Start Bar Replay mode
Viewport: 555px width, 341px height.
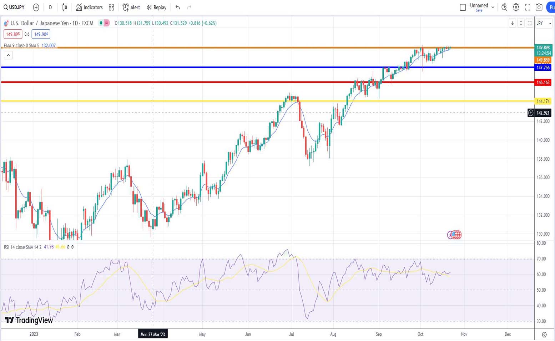click(x=156, y=7)
